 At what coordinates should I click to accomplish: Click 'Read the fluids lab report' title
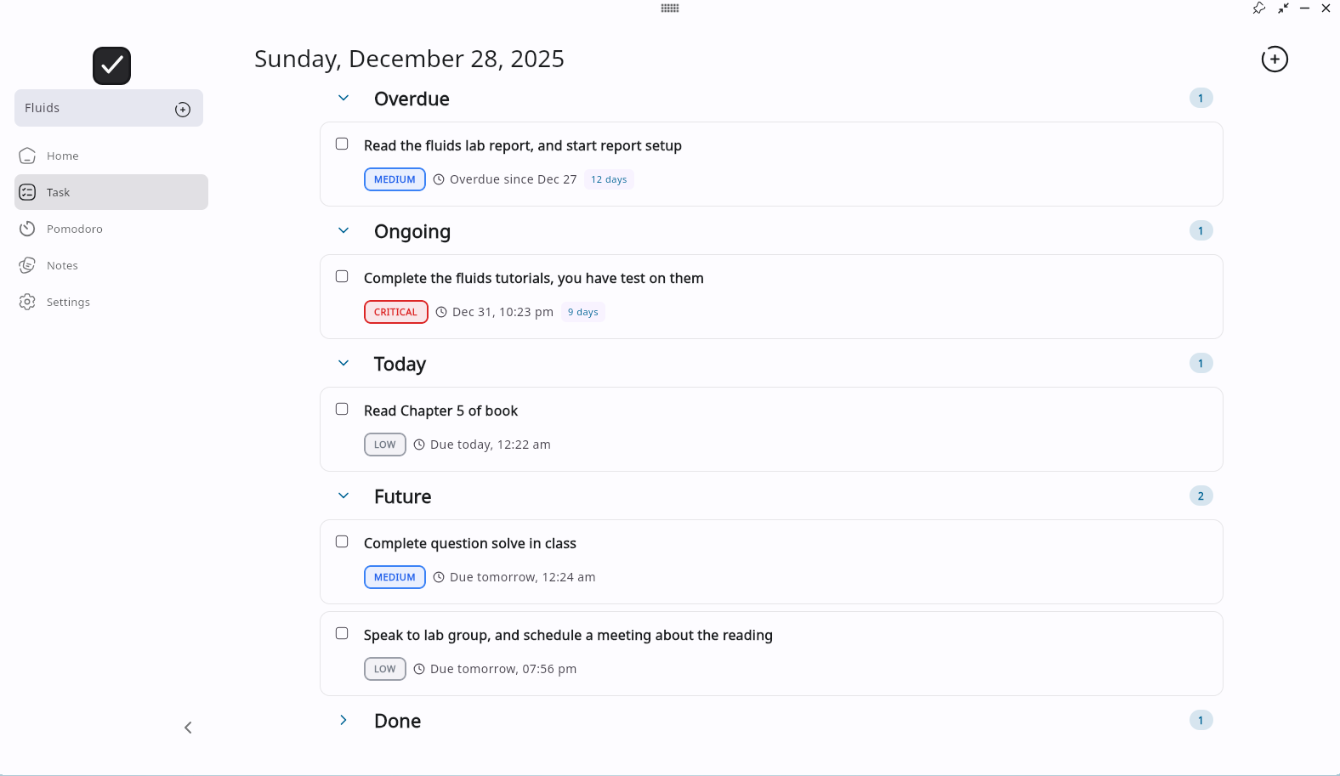pyautogui.click(x=523, y=145)
